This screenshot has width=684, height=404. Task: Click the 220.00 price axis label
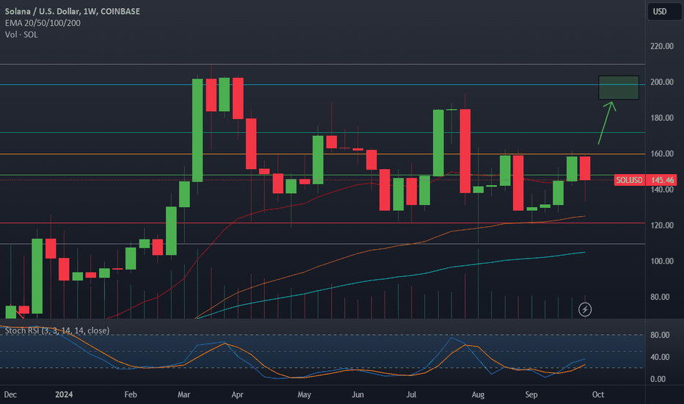pos(661,46)
